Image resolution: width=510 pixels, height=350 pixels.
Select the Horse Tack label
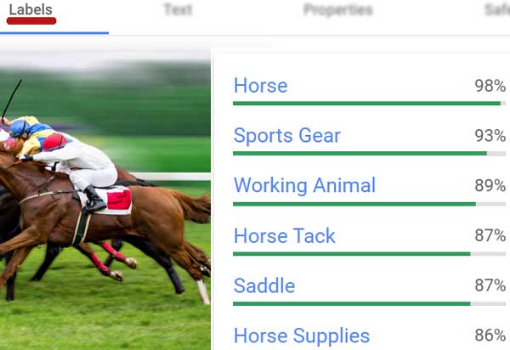point(284,235)
